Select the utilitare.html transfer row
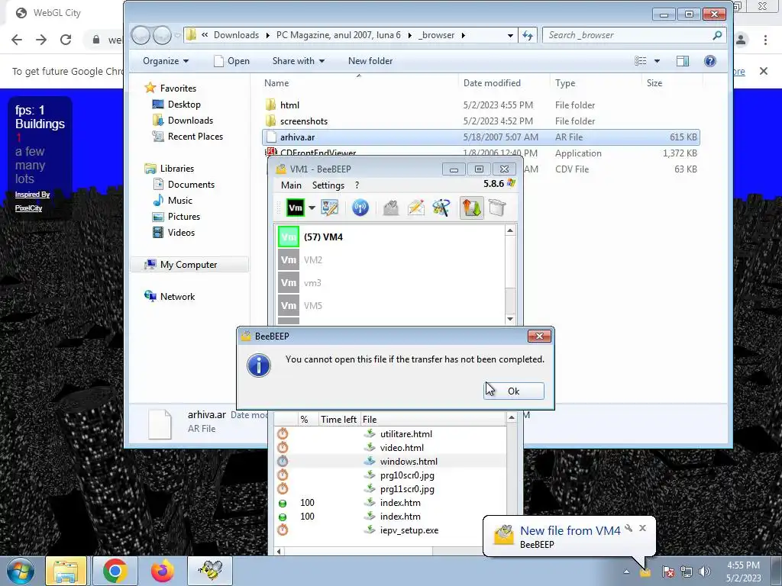This screenshot has height=586, width=782. pyautogui.click(x=390, y=434)
